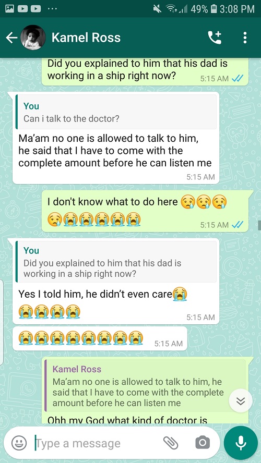Open Kamel Ross contact name in header

pyautogui.click(x=86, y=38)
